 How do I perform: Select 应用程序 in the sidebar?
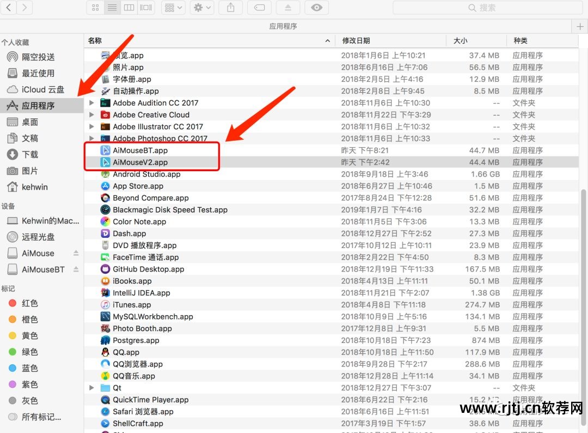(41, 106)
